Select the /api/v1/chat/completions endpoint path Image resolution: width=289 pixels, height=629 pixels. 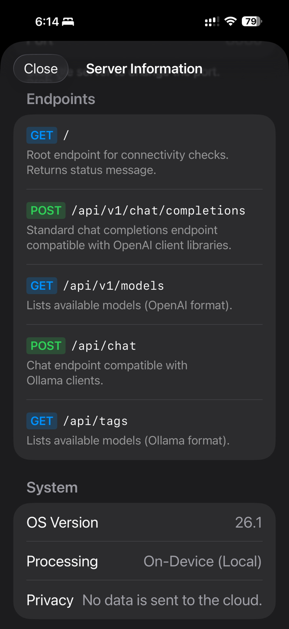tap(159, 210)
